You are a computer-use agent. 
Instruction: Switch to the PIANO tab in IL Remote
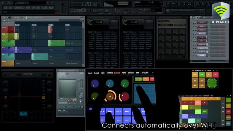96,73
